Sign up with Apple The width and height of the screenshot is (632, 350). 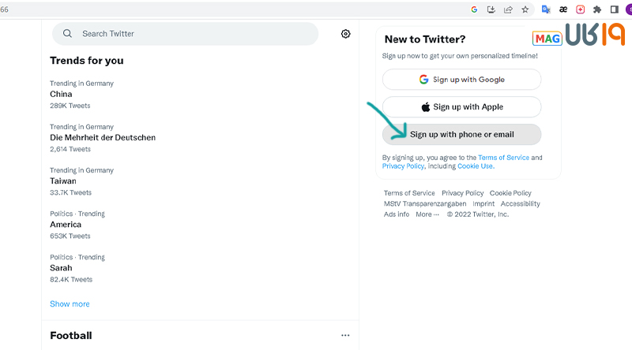click(461, 106)
